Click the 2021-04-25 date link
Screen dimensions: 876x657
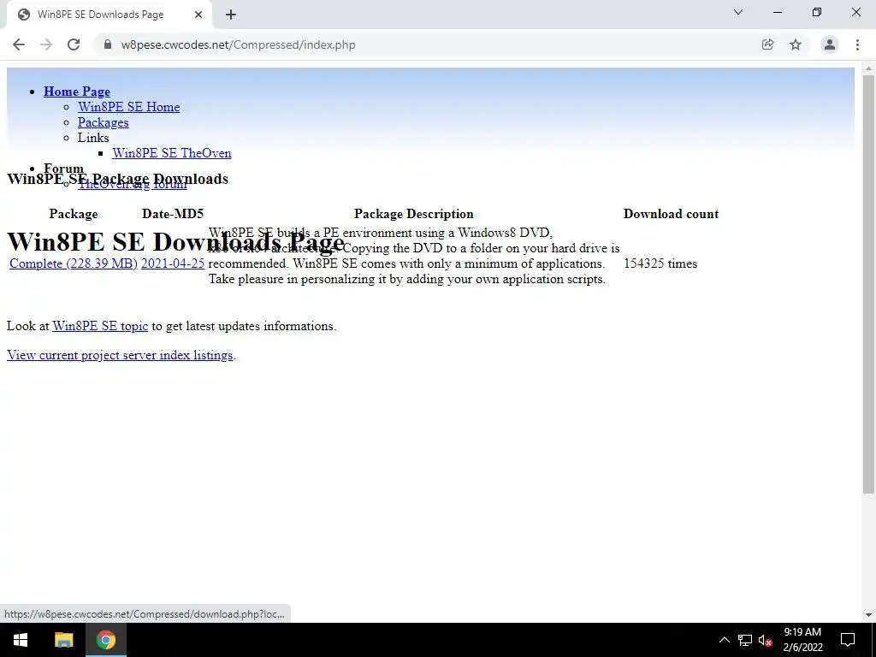pos(173,263)
